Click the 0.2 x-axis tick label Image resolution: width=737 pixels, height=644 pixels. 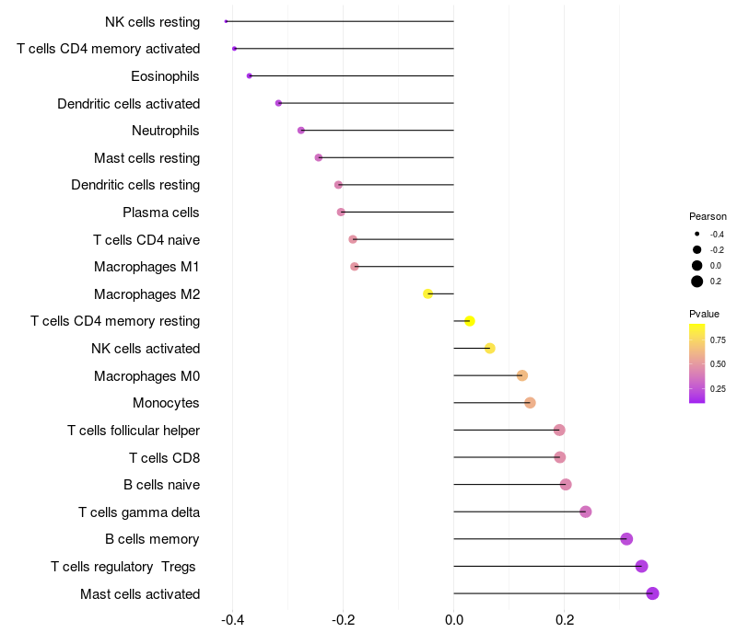tap(565, 620)
